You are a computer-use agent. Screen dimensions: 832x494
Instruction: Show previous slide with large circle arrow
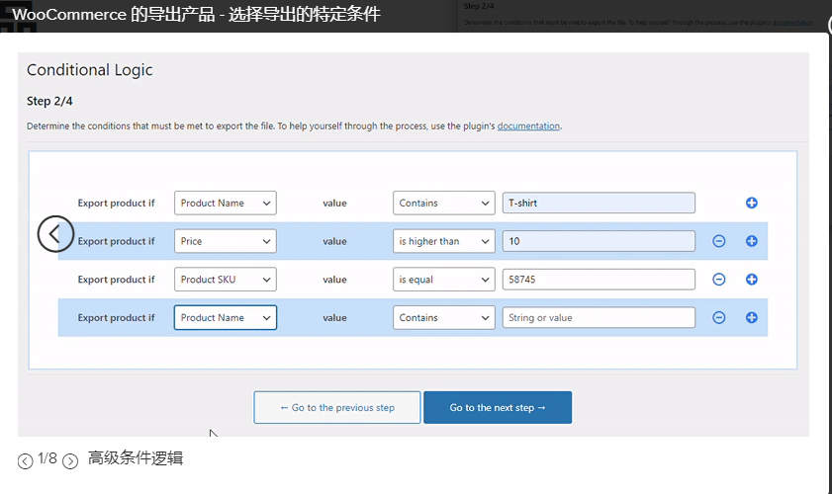tap(55, 234)
